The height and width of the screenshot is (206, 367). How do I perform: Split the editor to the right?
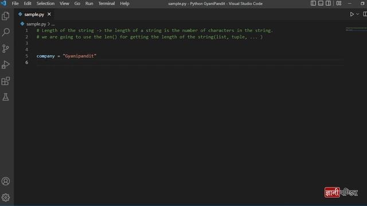365,14
